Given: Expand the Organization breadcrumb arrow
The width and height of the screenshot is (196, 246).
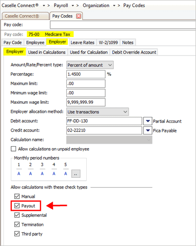Looking at the screenshot, I should tap(114, 6).
